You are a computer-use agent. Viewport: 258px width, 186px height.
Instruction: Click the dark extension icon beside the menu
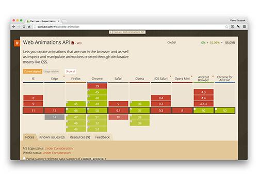238,27
